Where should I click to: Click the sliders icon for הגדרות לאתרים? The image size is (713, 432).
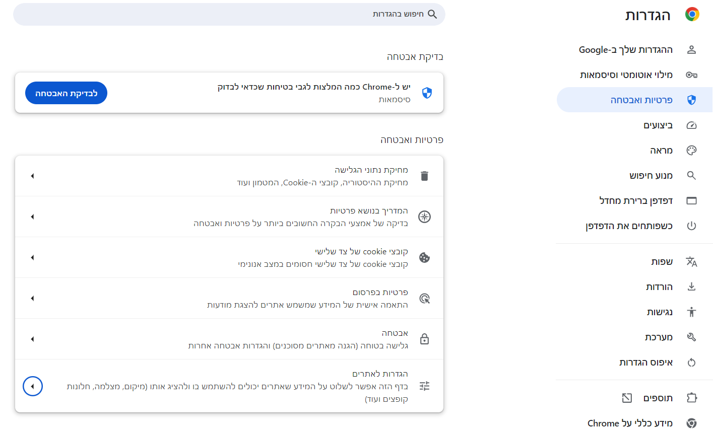[424, 386]
